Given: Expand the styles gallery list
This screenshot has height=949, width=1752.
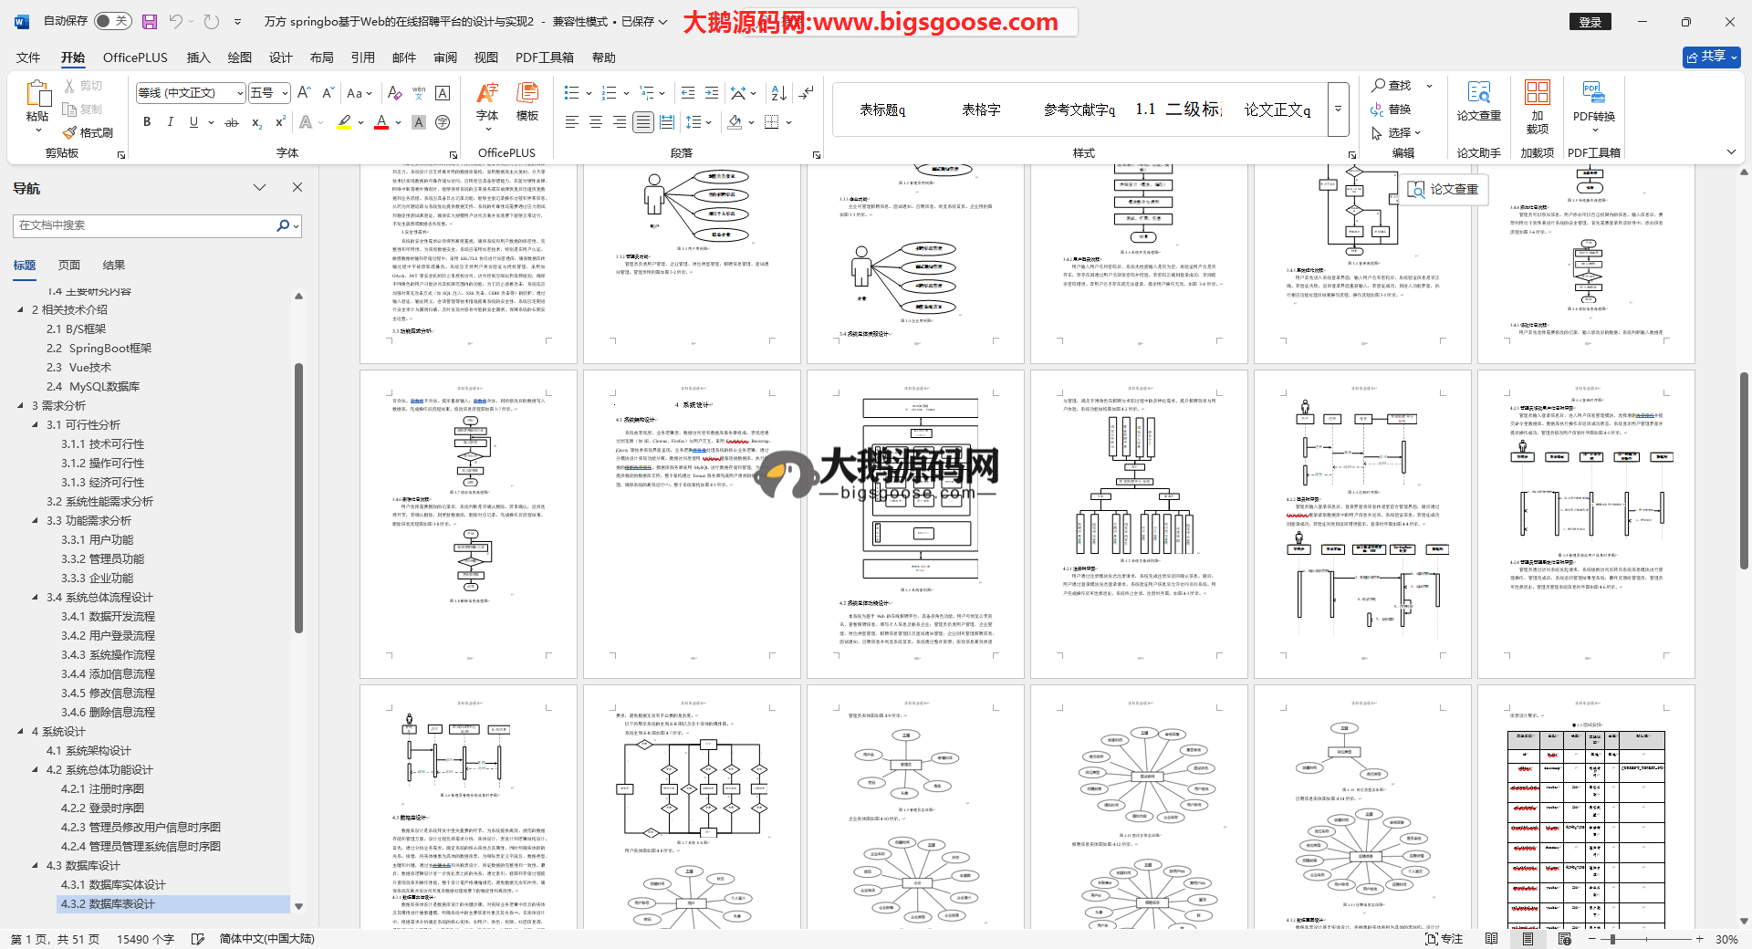Looking at the screenshot, I should point(1338,109).
